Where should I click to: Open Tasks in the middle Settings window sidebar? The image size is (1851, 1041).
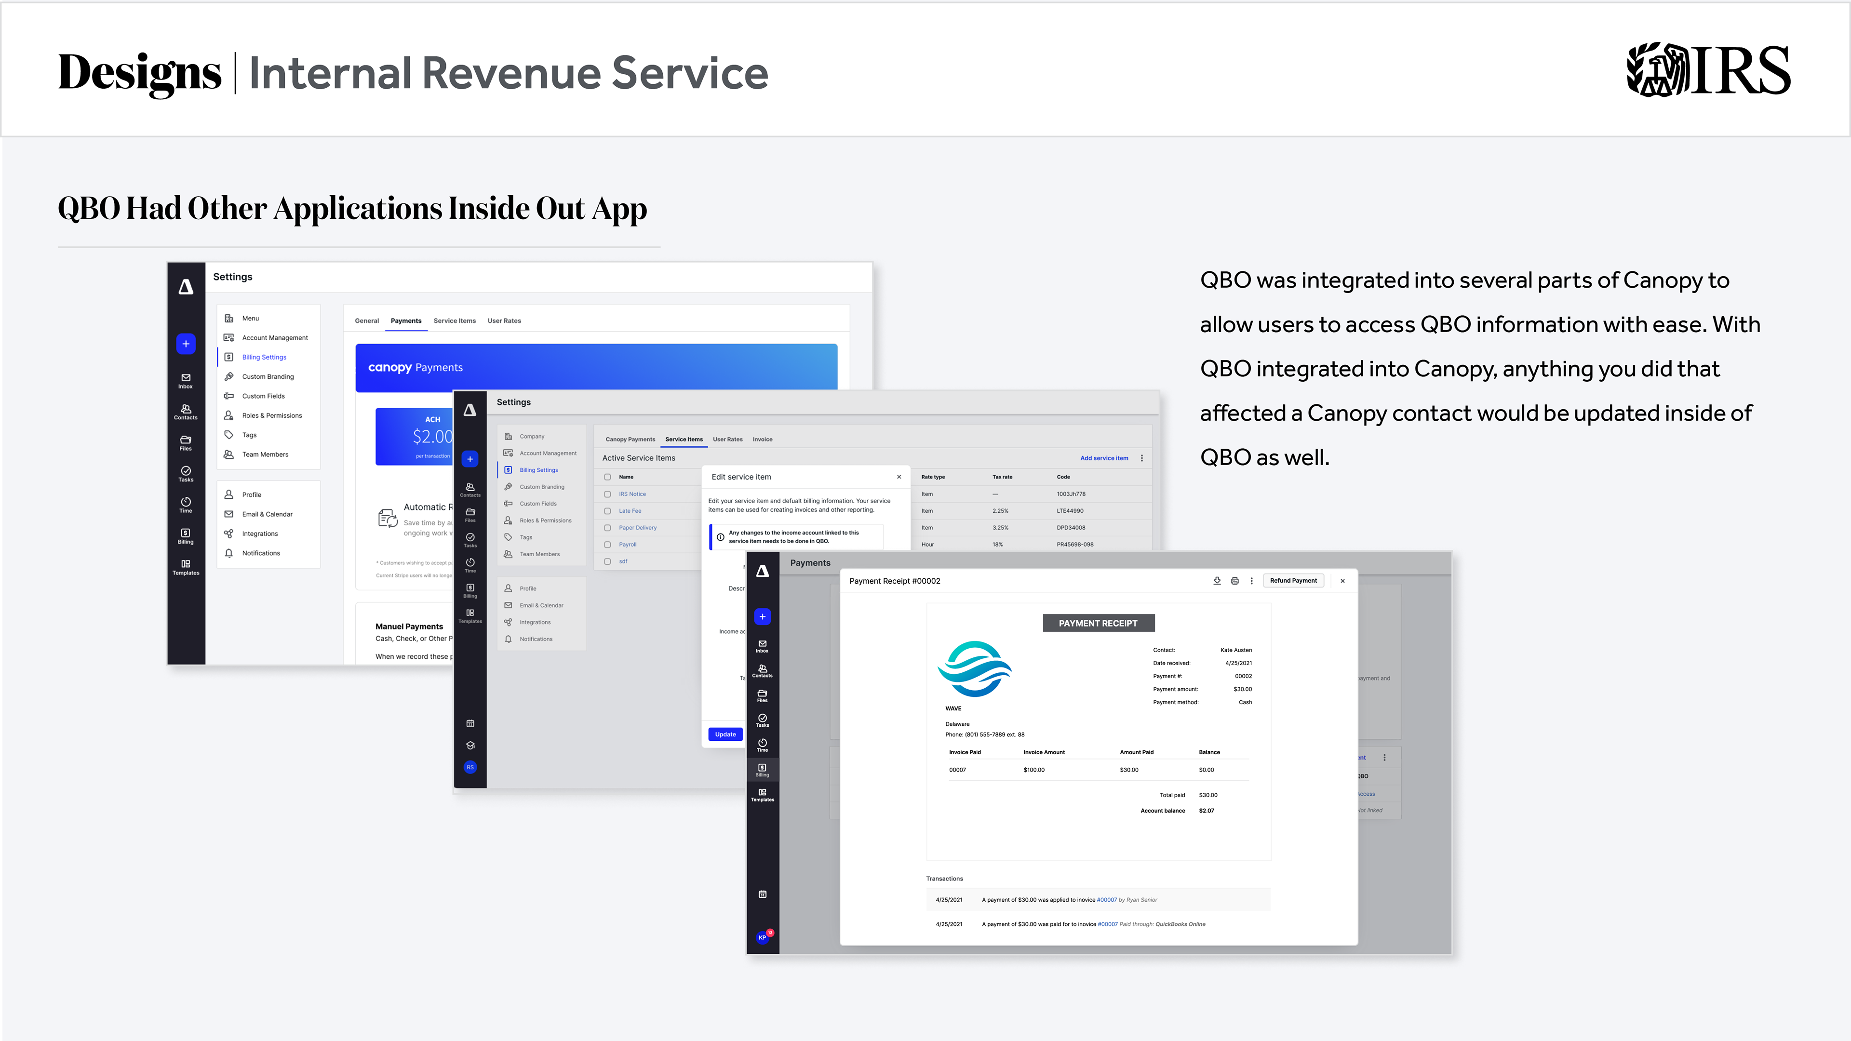[470, 540]
